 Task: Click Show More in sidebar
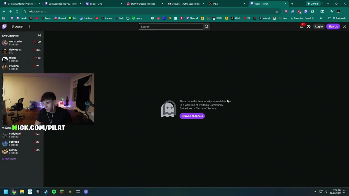(x=9, y=159)
